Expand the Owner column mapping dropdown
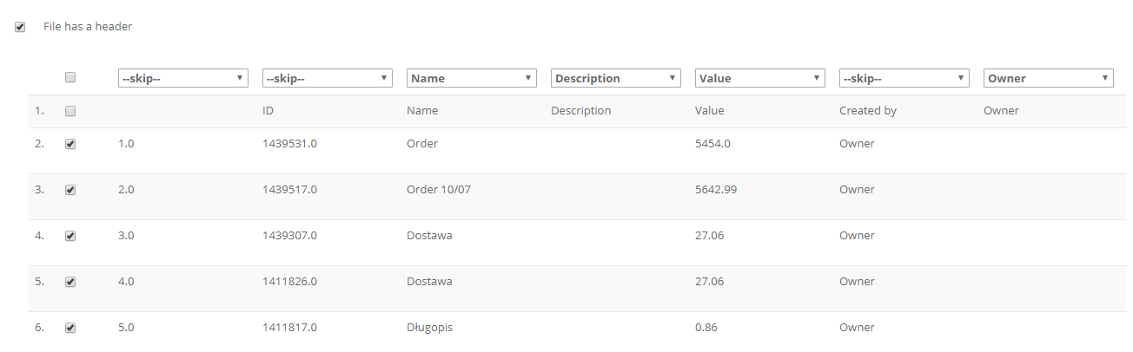This screenshot has width=1133, height=352. [x=1049, y=78]
